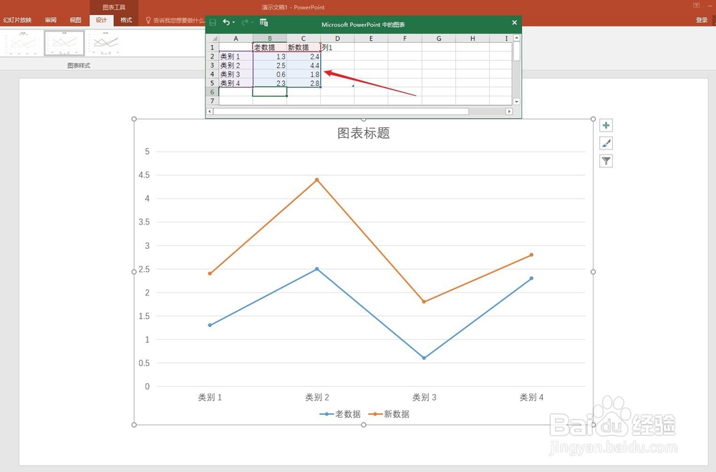The image size is (716, 472).
Task: Click cell containing 列1
Action: (x=337, y=47)
